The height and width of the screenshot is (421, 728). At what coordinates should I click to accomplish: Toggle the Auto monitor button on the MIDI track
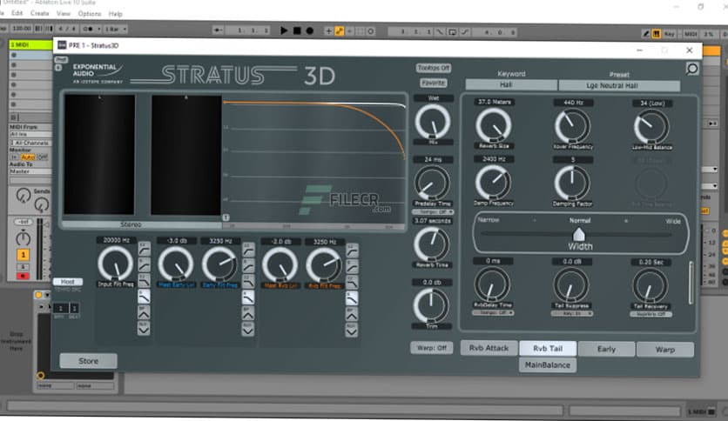click(28, 157)
